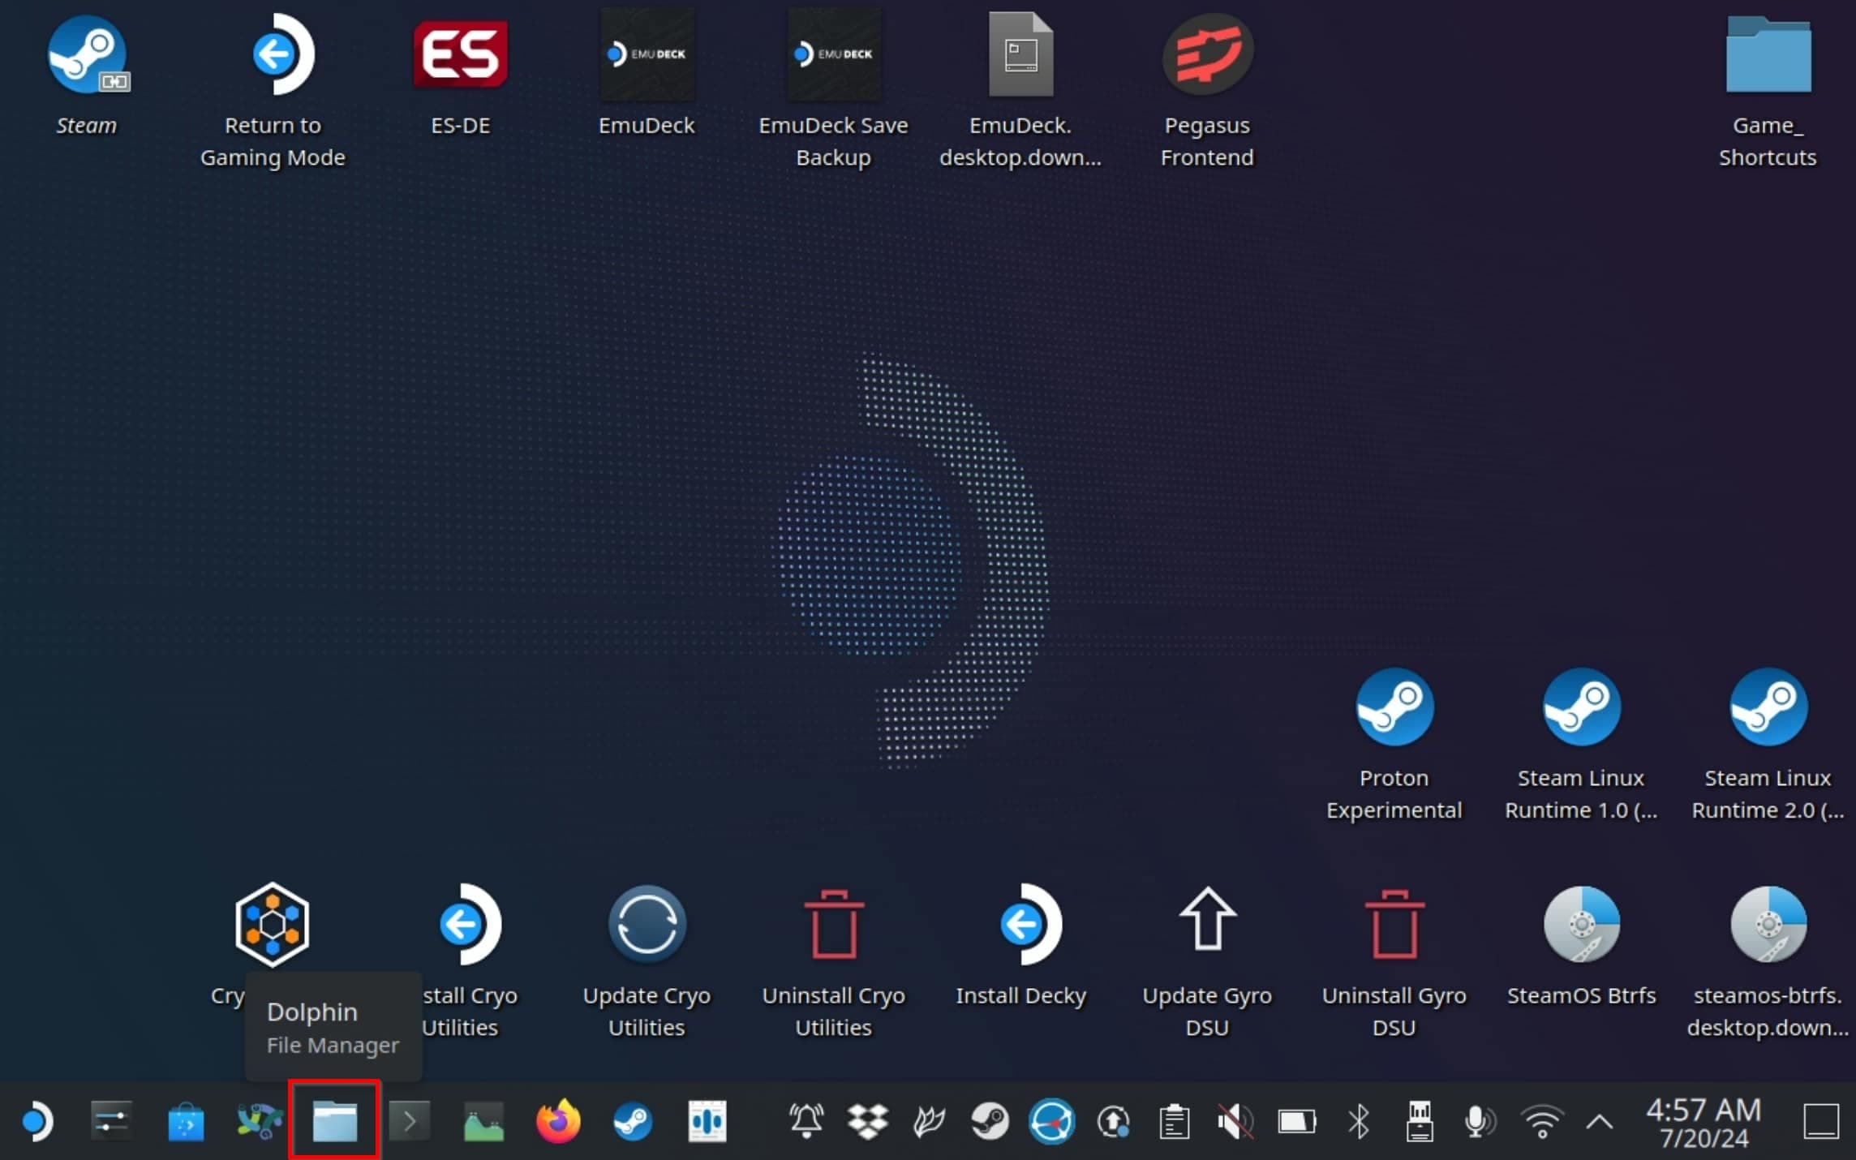
Task: Open the Game_Shortcuts folder
Action: click(x=1768, y=55)
